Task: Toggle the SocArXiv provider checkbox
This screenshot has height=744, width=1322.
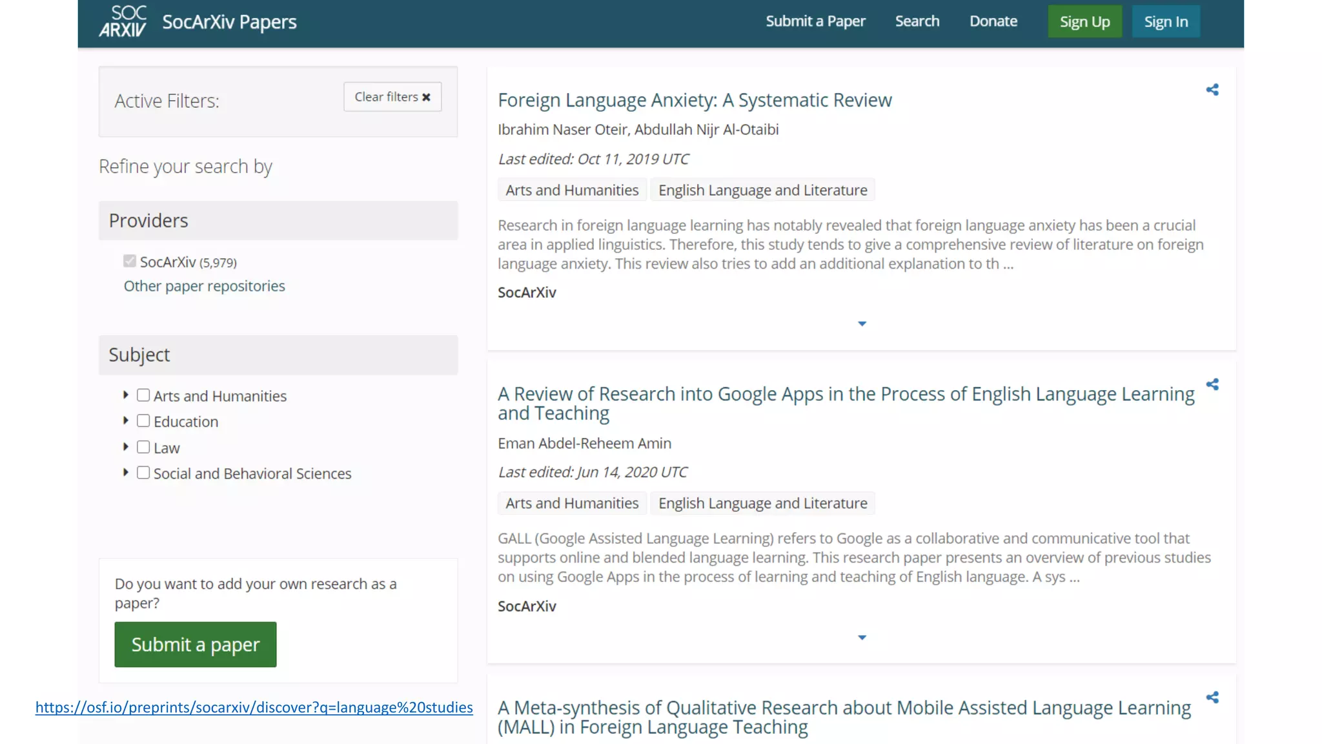Action: (130, 261)
